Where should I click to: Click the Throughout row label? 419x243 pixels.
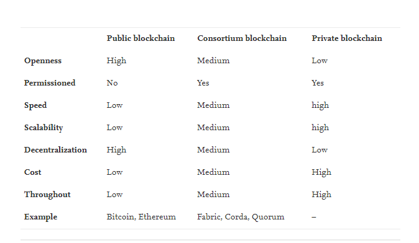(47, 195)
